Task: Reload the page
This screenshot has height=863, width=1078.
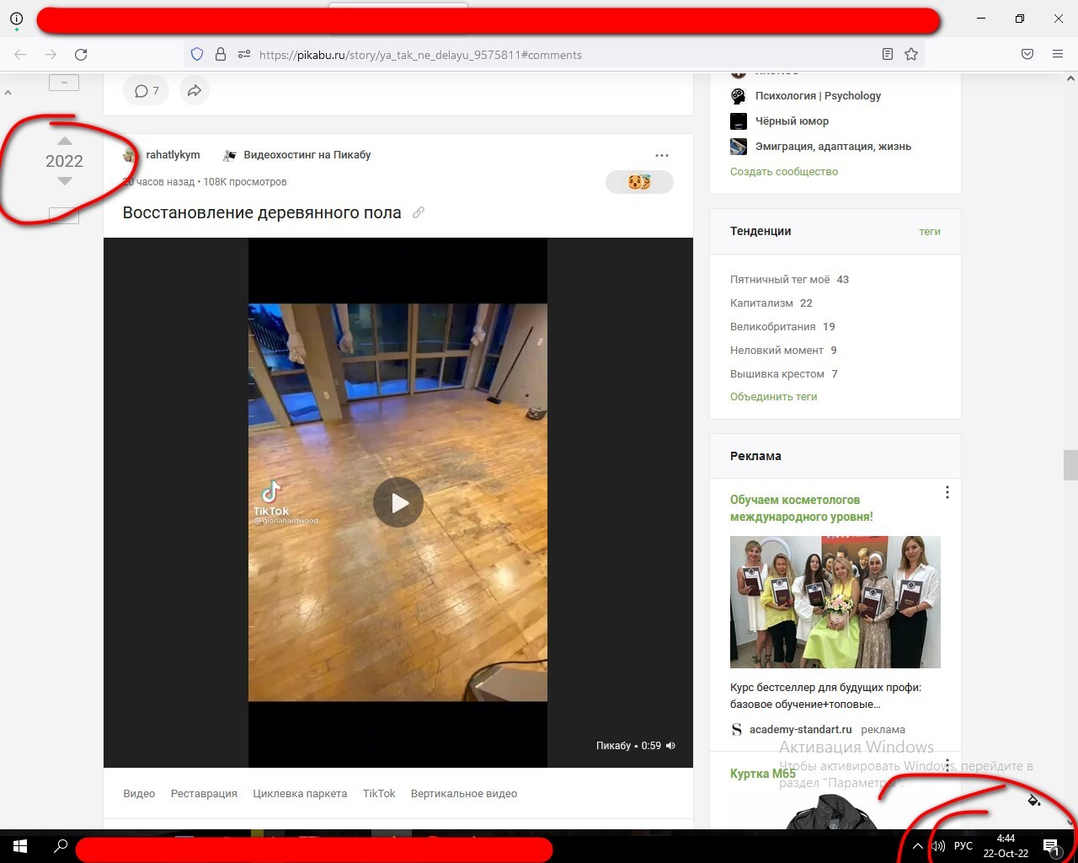Action: click(81, 55)
